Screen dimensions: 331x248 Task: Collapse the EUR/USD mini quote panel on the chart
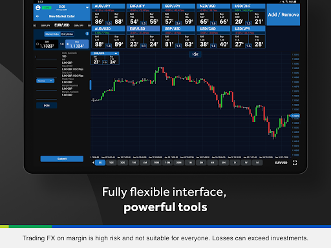116,53
